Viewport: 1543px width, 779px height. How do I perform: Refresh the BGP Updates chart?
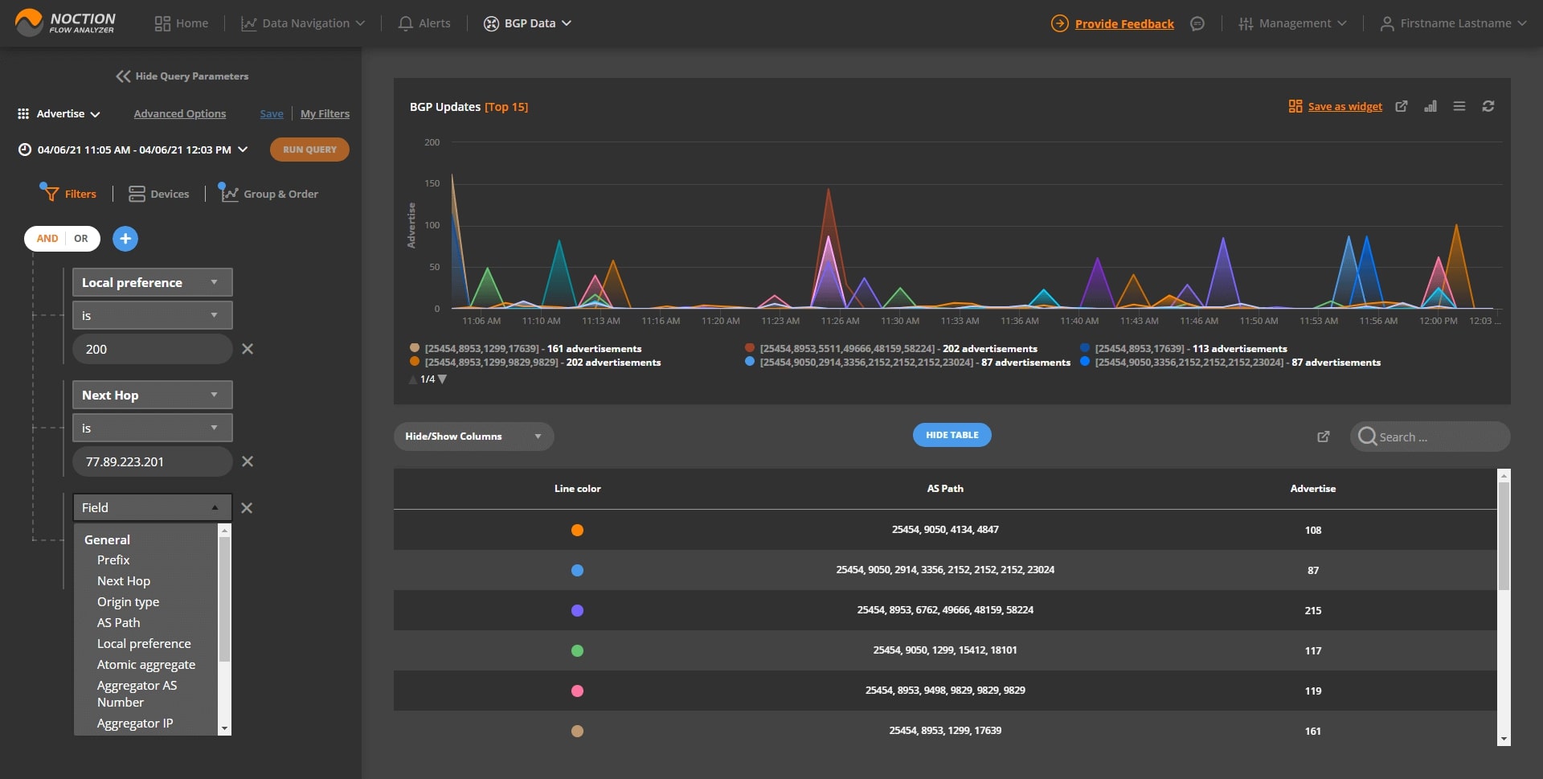(x=1488, y=106)
